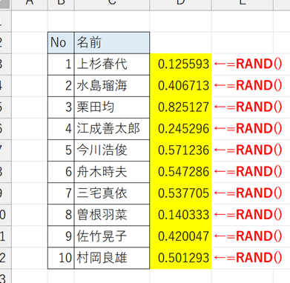This screenshot has width=290, height=283.
Task: Choose the cell with value 0.547286
Action: 180,172
